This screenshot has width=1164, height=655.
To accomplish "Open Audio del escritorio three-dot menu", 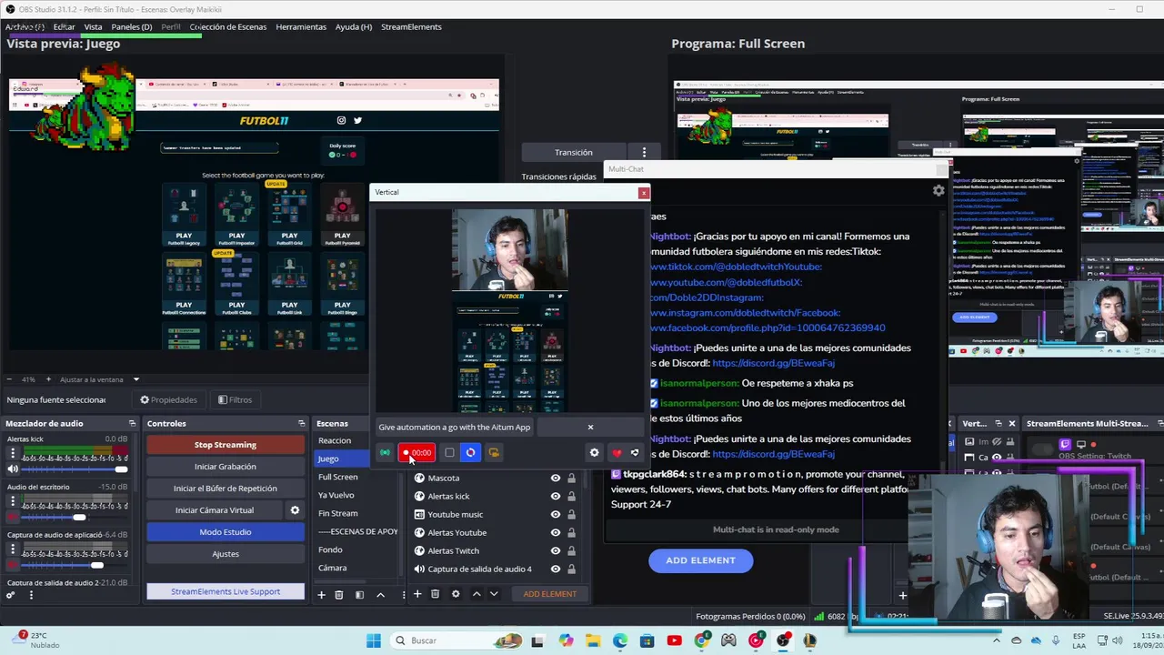I will click(13, 501).
